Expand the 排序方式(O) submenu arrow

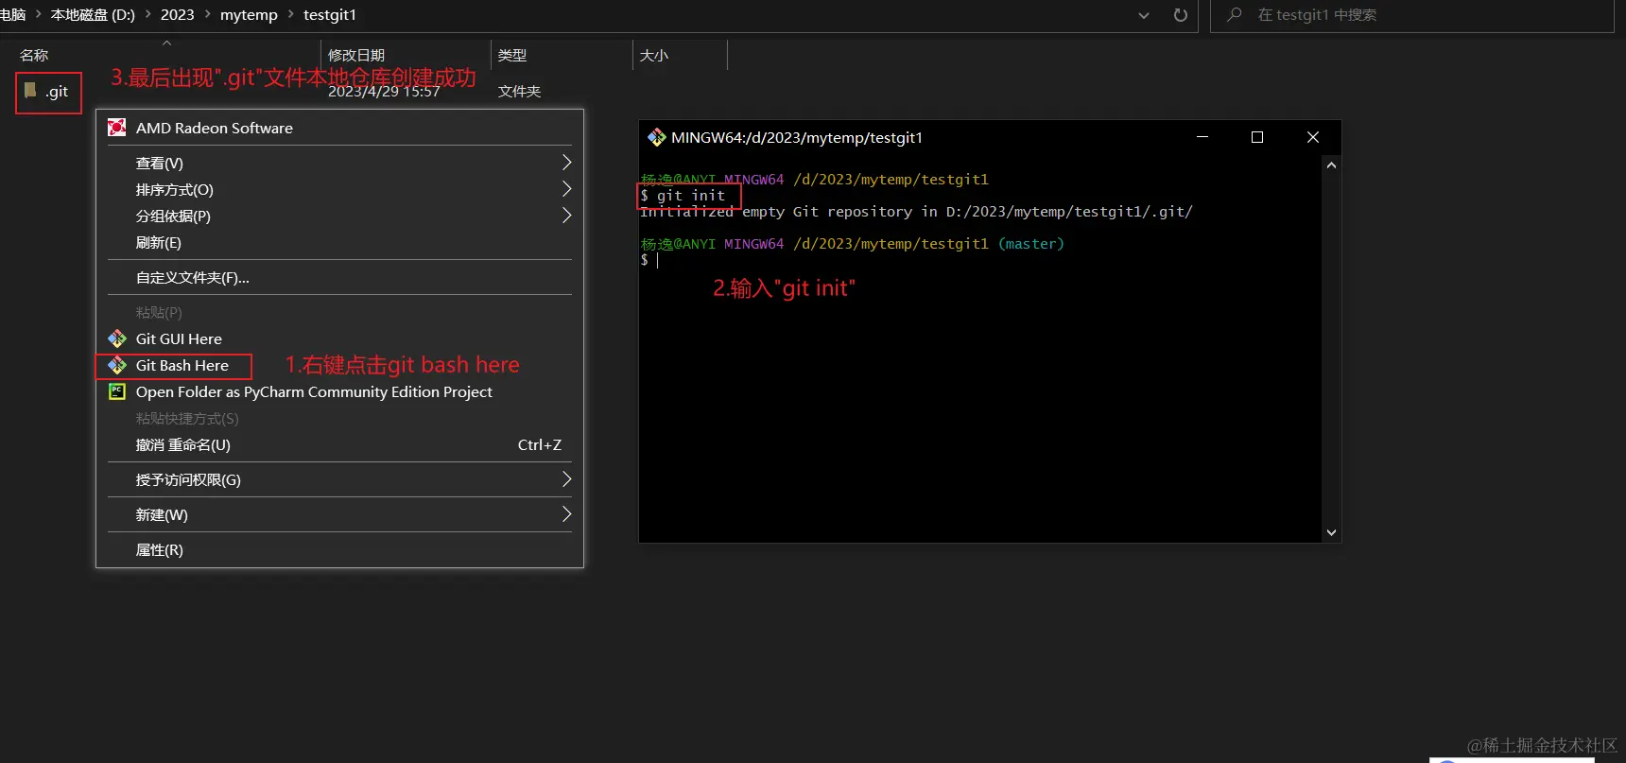(x=566, y=189)
